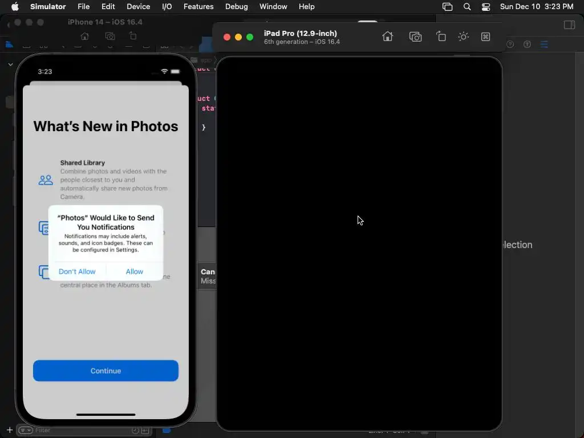Open the Debug menu
This screenshot has width=584, height=438.
(x=237, y=7)
